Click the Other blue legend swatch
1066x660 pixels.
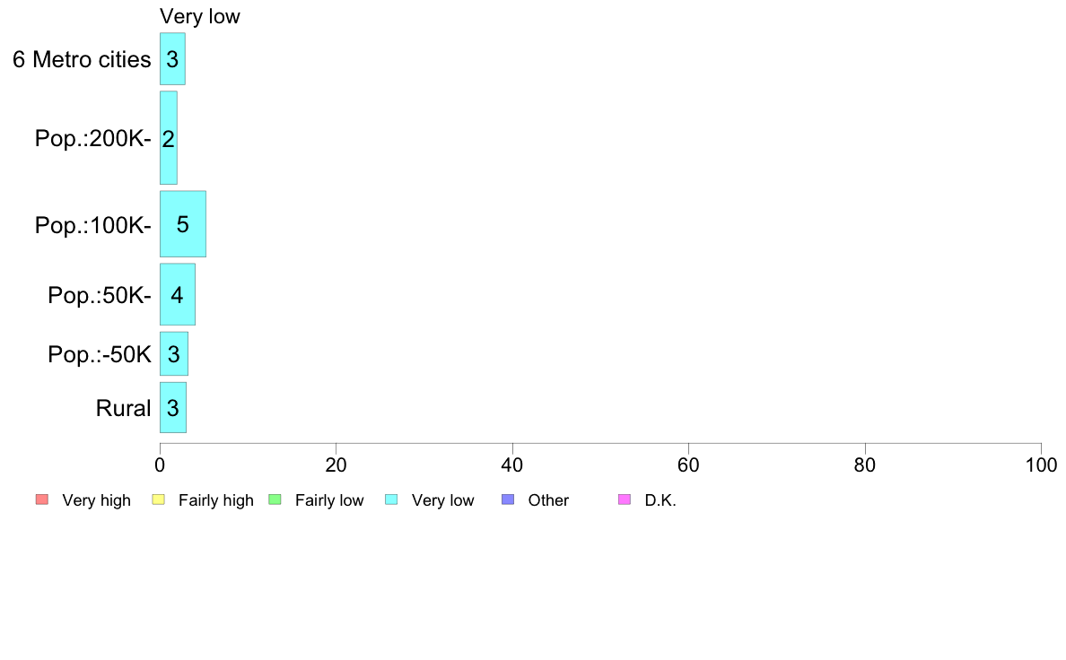pyautogui.click(x=508, y=499)
